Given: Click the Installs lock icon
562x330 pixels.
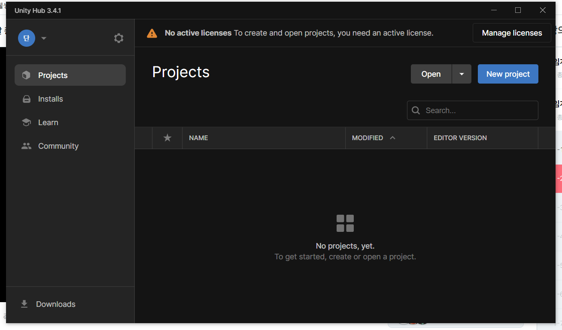Looking at the screenshot, I should (27, 99).
